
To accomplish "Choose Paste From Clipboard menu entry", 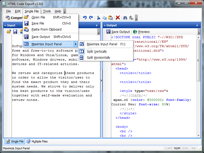I will click(51, 29).
